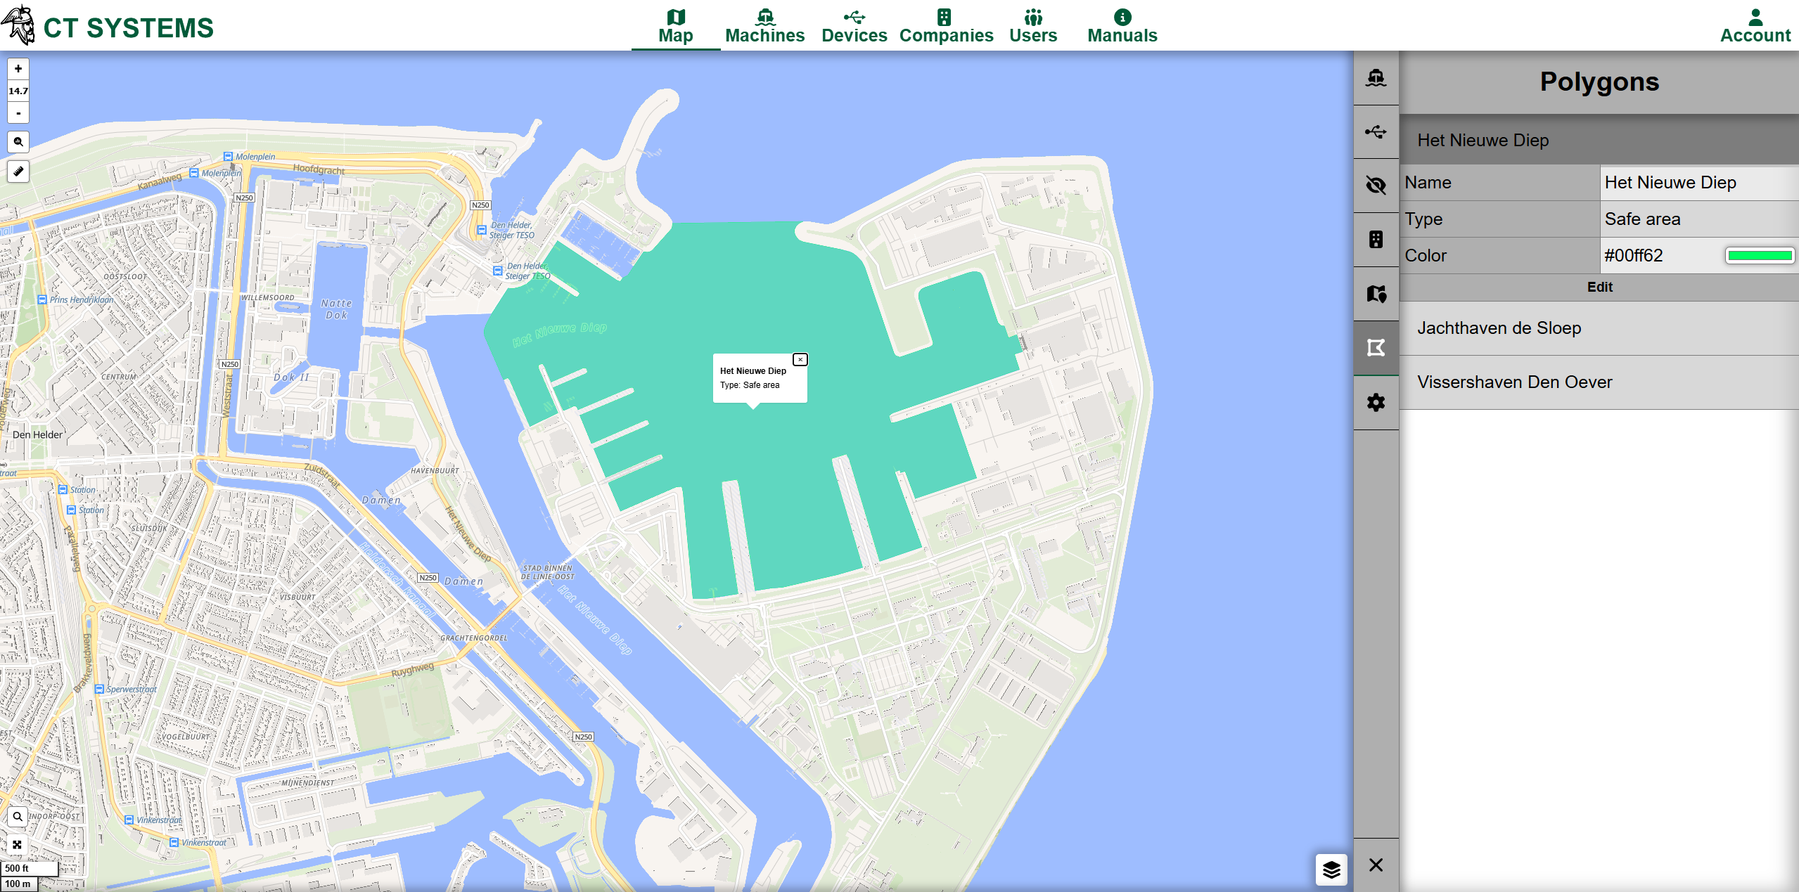Open the map locations panel icon

tap(1376, 292)
